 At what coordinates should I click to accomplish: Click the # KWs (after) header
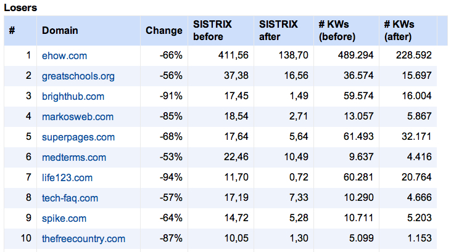pyautogui.click(x=399, y=30)
